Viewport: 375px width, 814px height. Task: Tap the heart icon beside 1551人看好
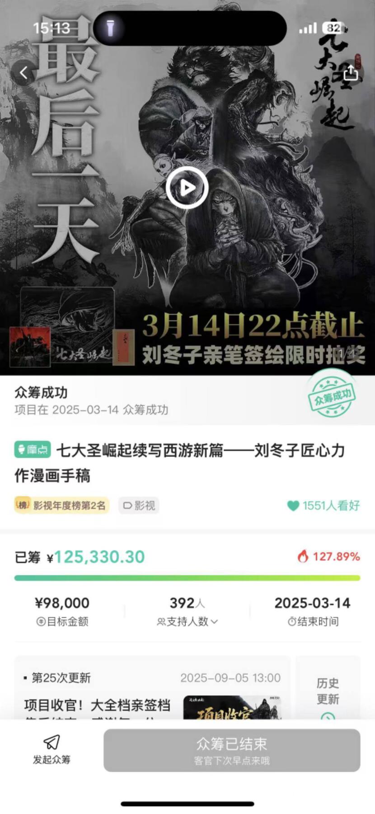[293, 506]
